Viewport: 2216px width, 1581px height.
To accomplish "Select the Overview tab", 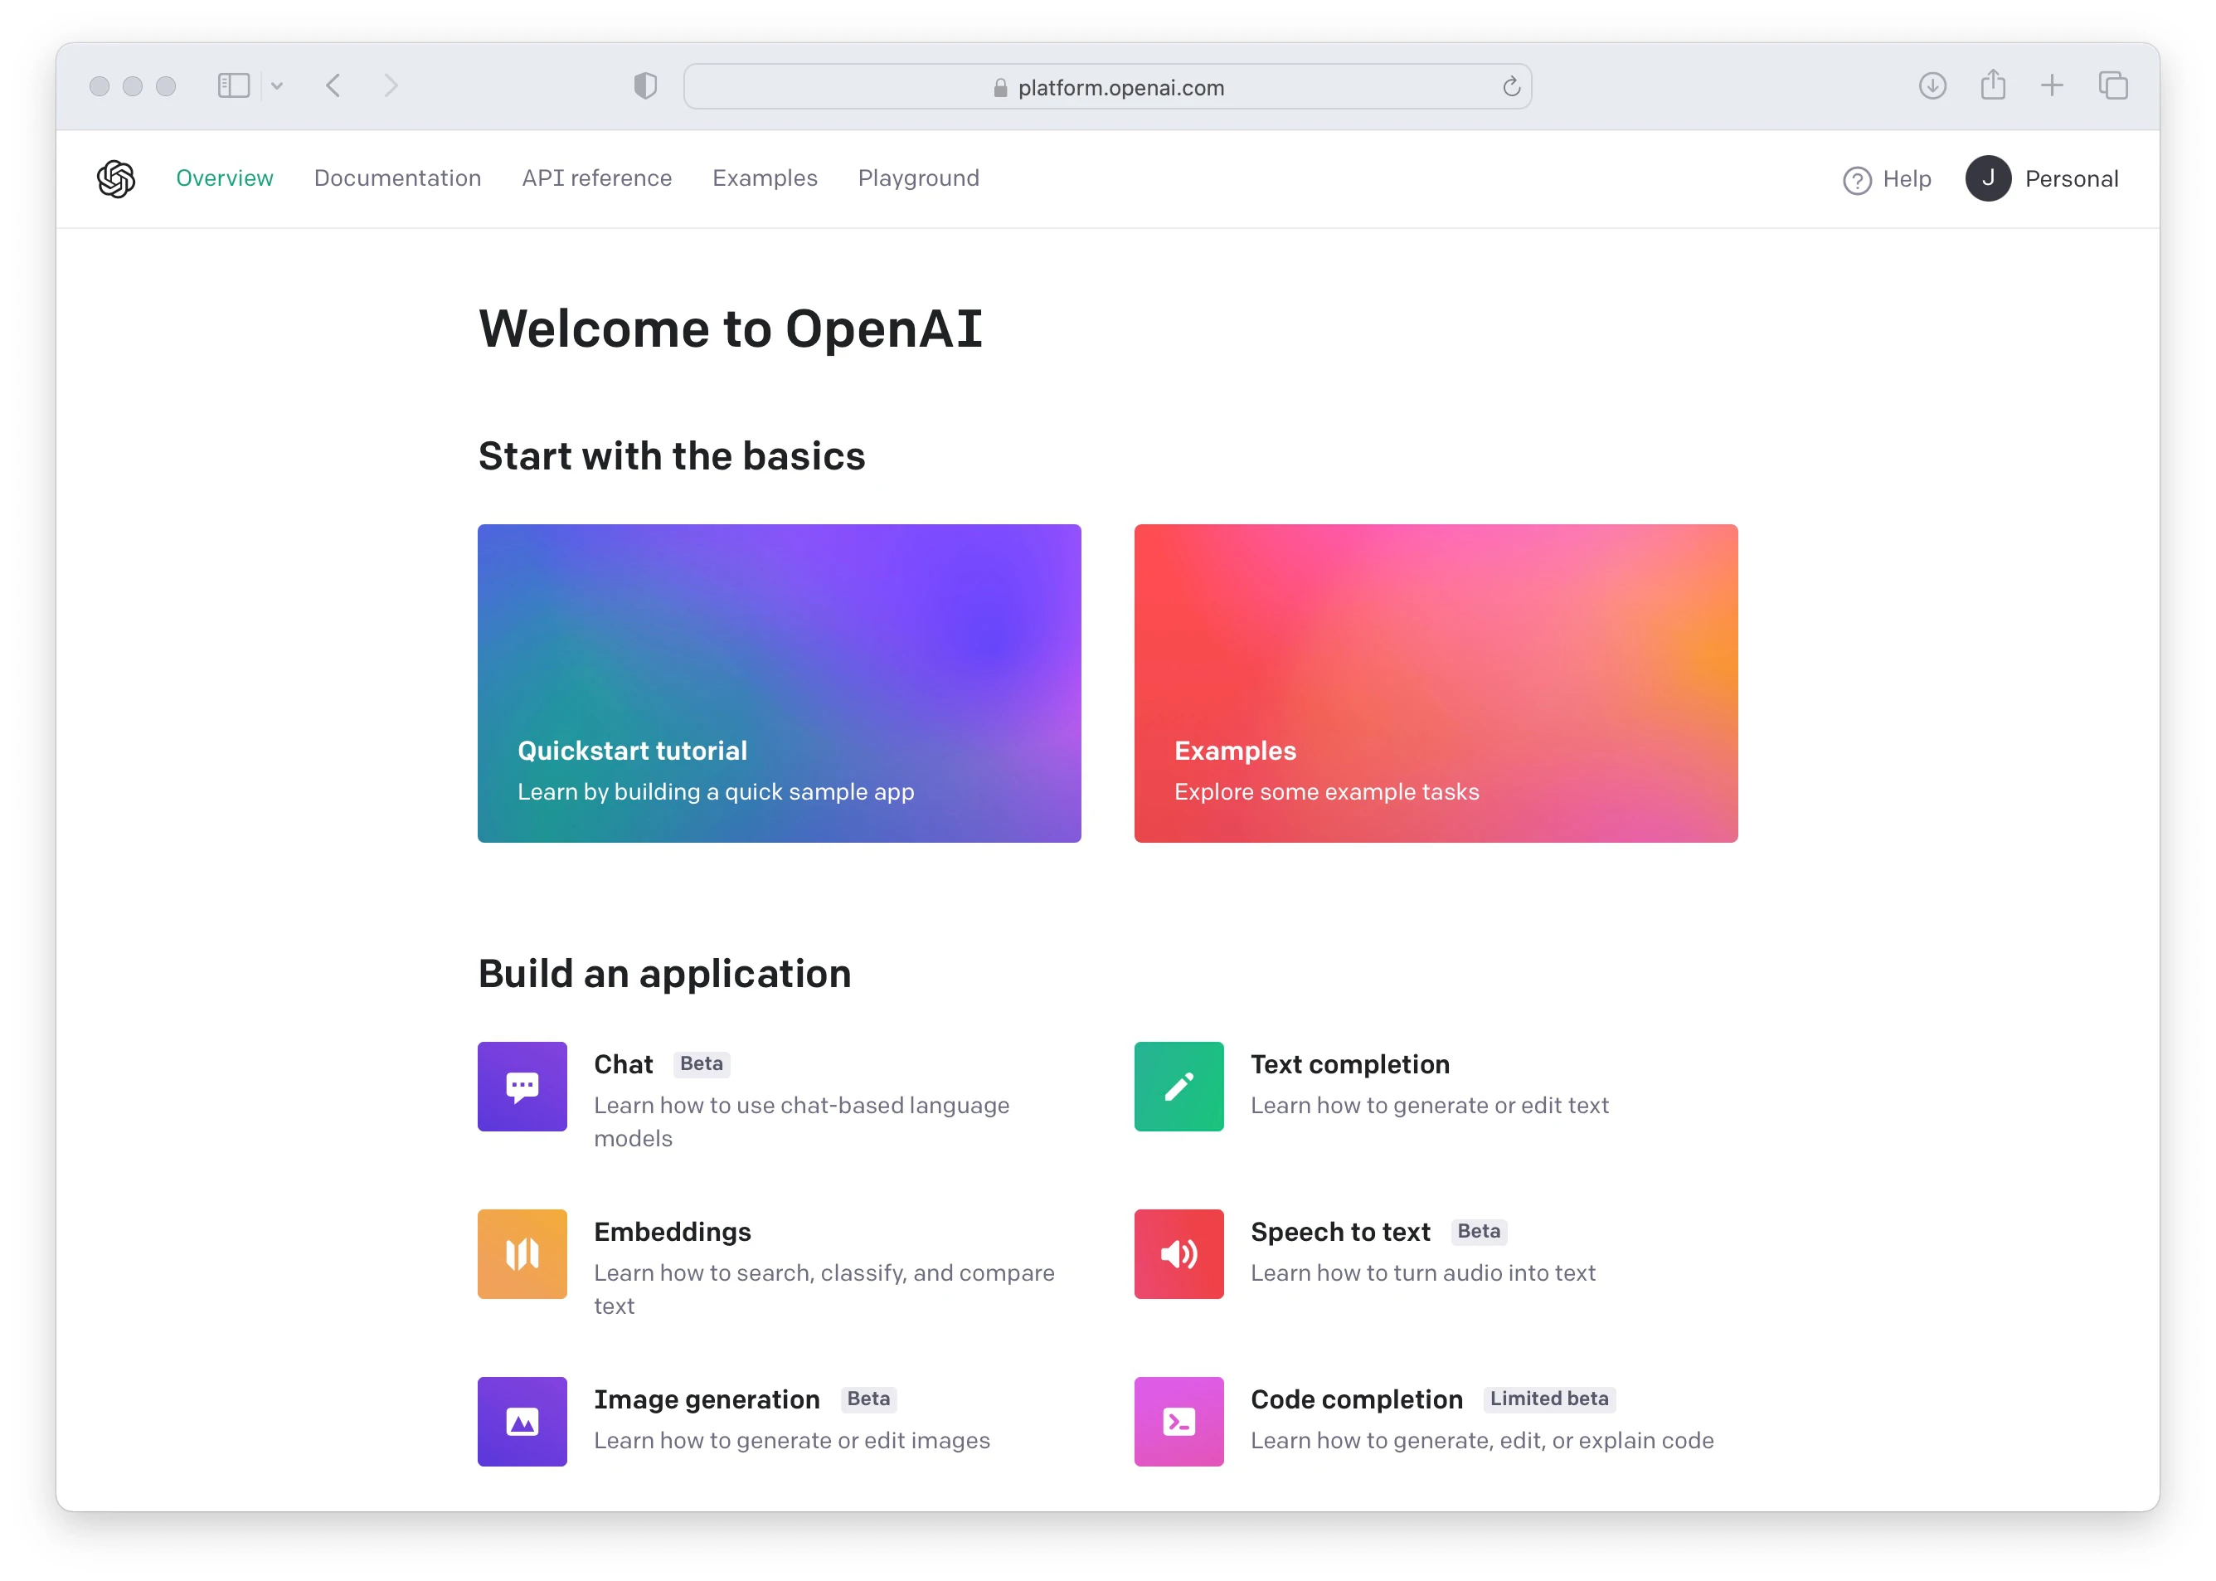I will click(225, 178).
